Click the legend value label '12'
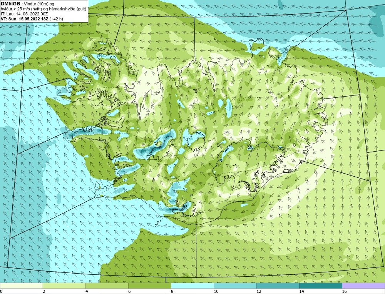The width and height of the screenshot is (385, 294). [x=259, y=291]
